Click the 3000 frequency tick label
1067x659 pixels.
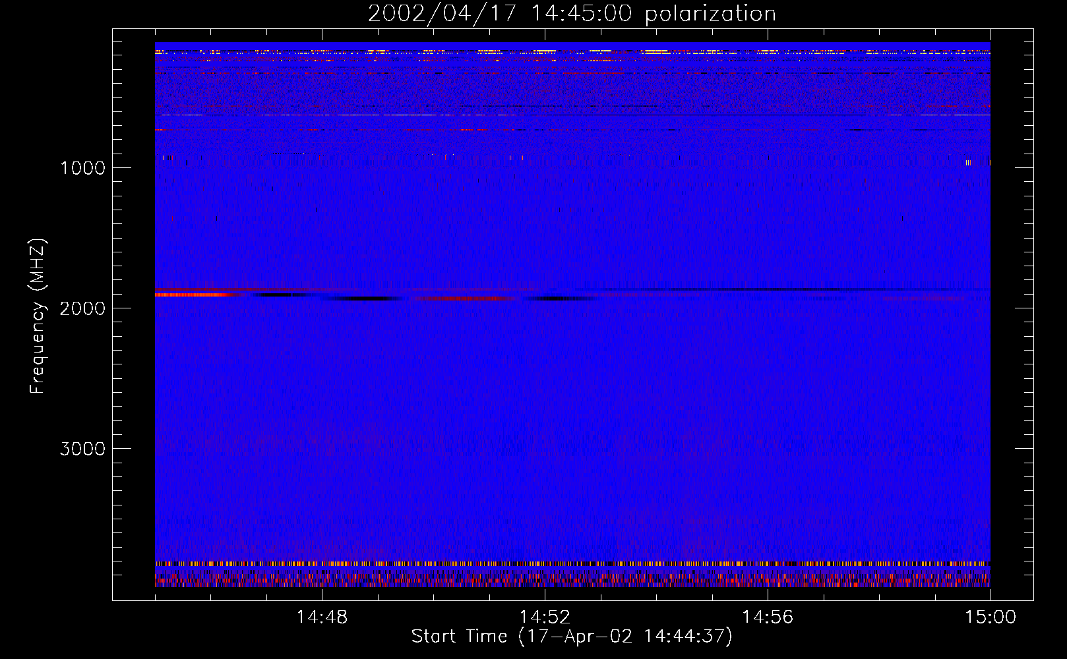tap(82, 449)
